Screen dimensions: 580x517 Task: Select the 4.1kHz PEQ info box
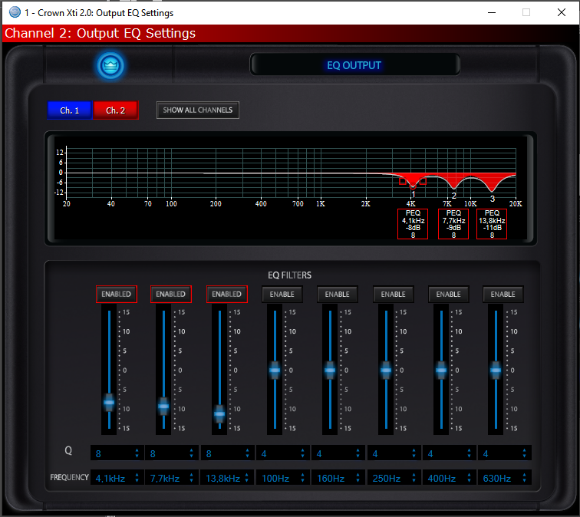(413, 223)
